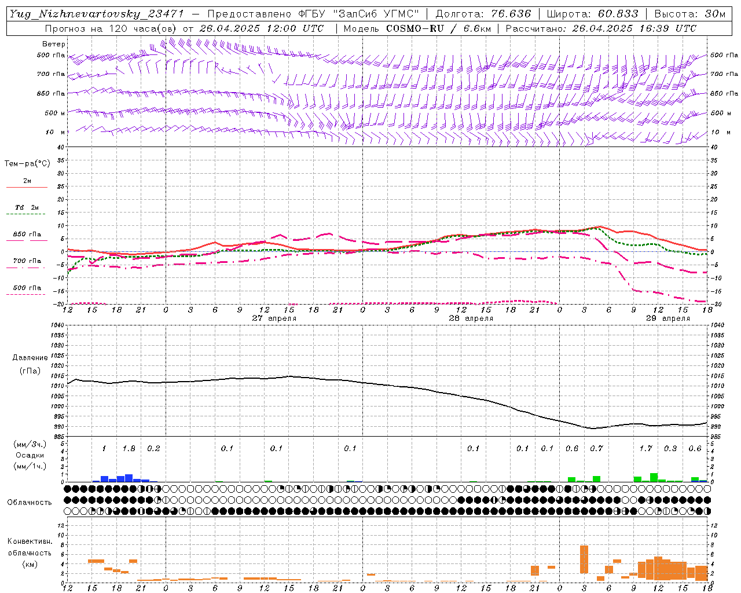741x593 pixels.
Task: Click the tallest blue precipitation bar
Action: click(x=129, y=478)
